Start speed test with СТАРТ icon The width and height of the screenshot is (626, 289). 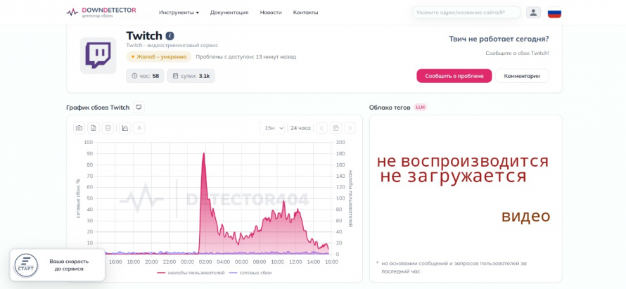click(x=26, y=266)
